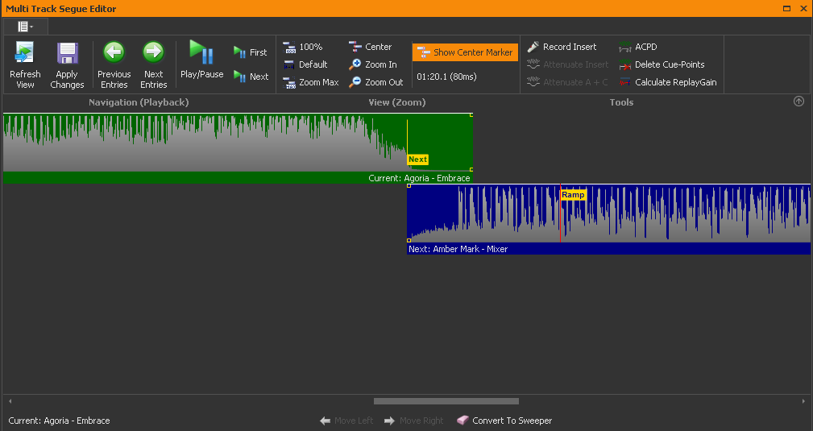Viewport: 813px width, 431px height.
Task: Maximize the Multi Track Segue Editor window
Action: [x=786, y=8]
